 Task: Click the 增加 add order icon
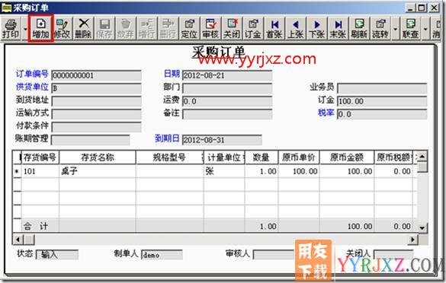point(40,29)
